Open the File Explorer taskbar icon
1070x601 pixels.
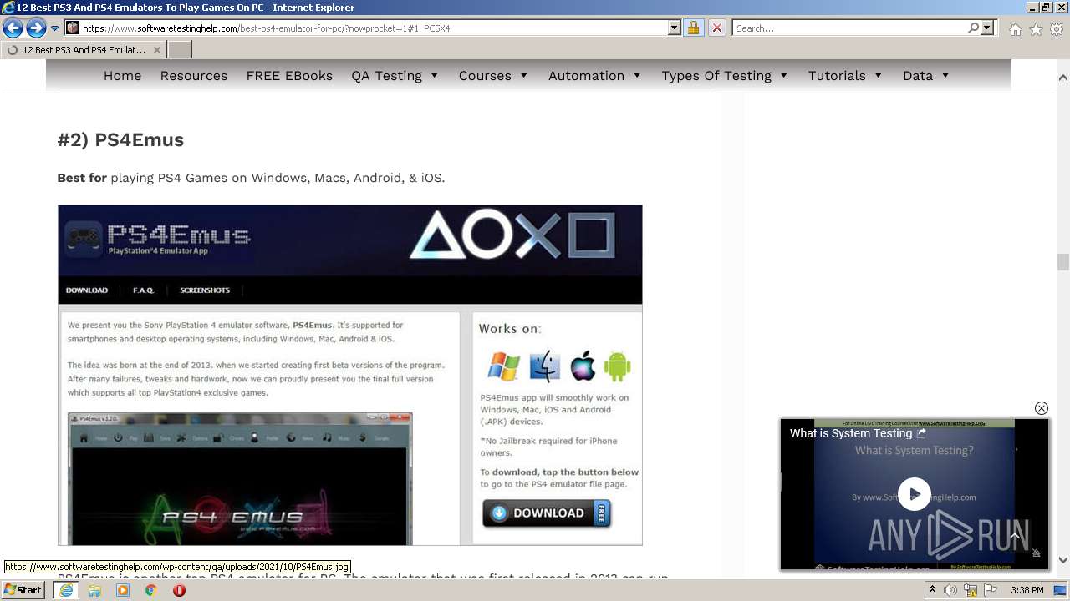pos(94,590)
